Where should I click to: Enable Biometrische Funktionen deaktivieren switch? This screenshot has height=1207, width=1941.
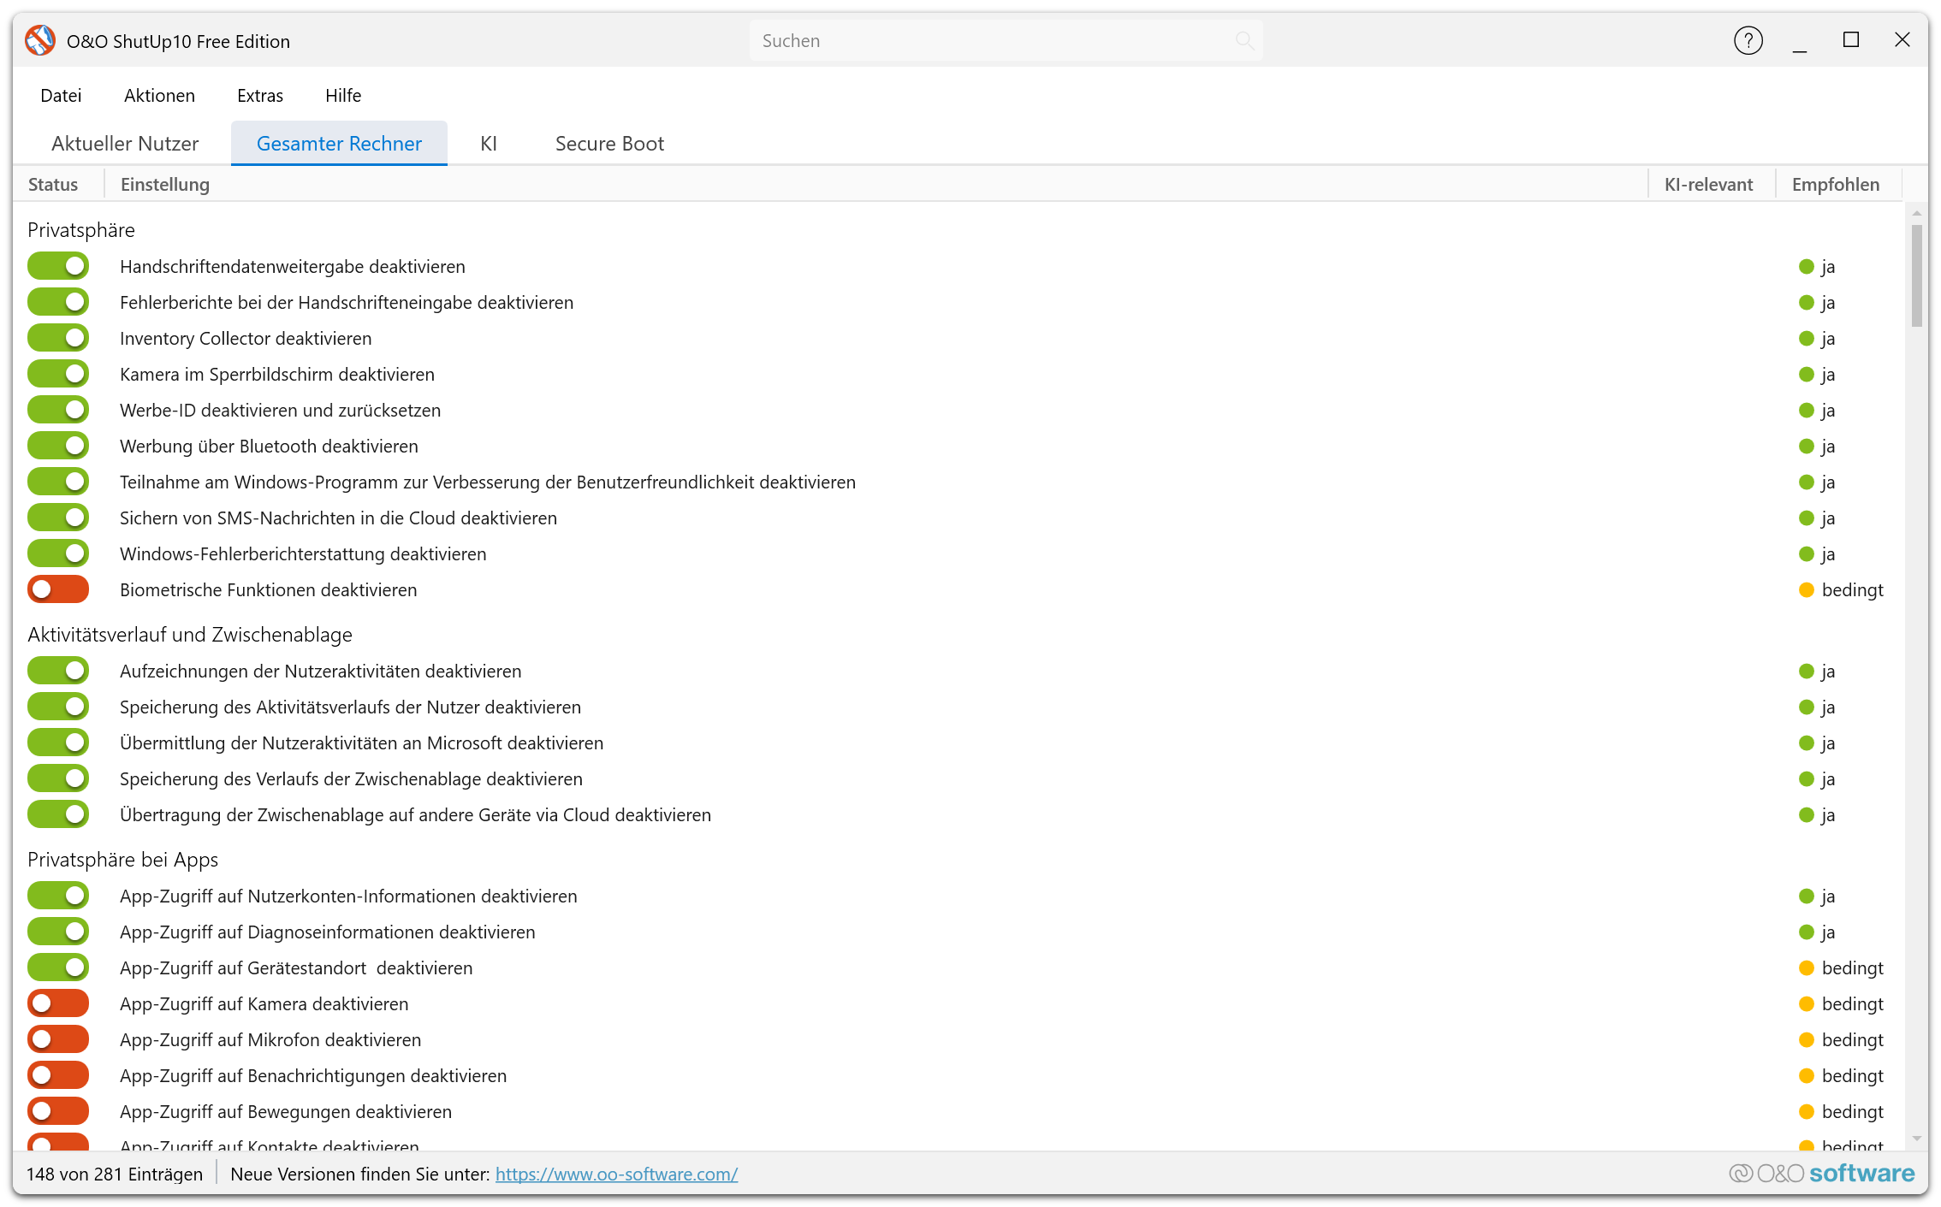[58, 589]
